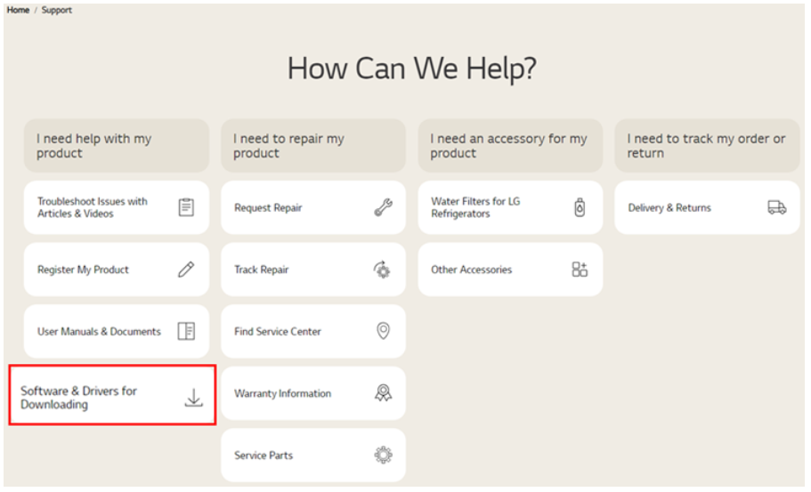The image size is (811, 492).
Task: Click the location pin icon for Find Service Center
Action: click(383, 331)
